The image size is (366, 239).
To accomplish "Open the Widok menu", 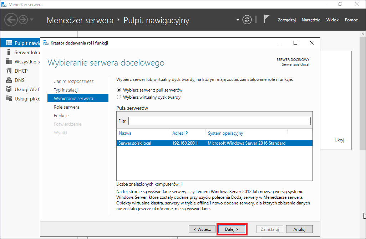I will [x=332, y=20].
